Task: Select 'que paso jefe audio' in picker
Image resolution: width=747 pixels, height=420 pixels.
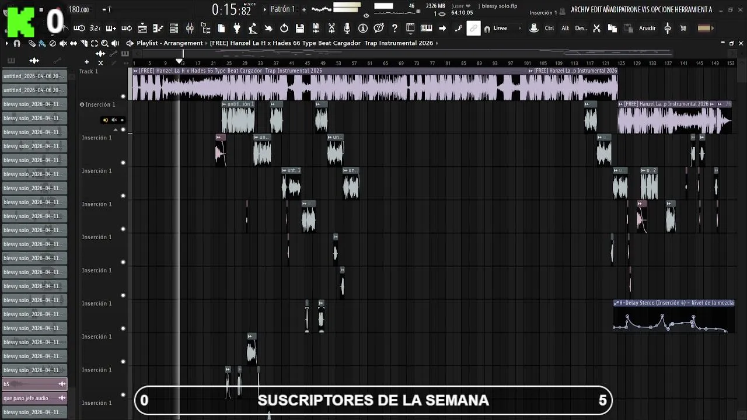Action: (x=34, y=398)
